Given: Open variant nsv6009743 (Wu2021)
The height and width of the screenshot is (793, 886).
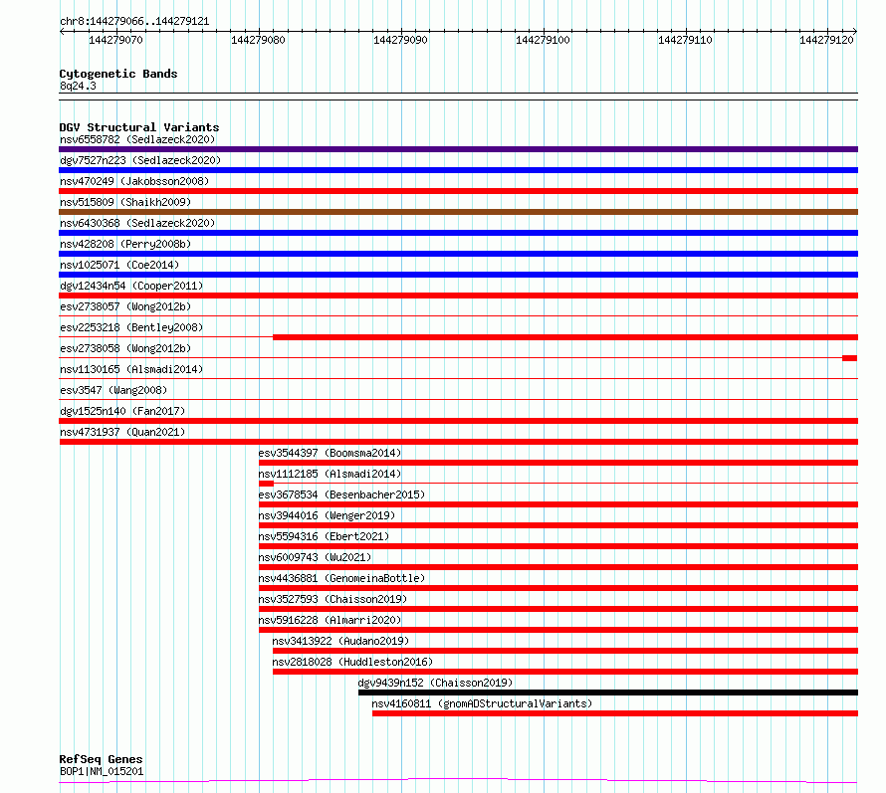Looking at the screenshot, I should point(315,557).
